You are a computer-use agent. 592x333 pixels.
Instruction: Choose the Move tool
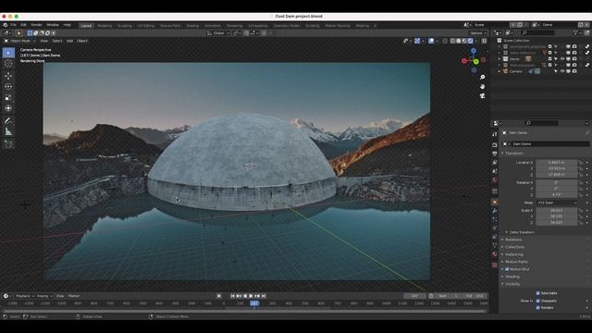coord(8,76)
